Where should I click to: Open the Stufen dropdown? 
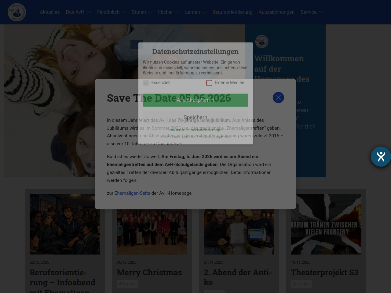pos(142,12)
